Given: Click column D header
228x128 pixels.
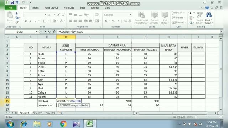Looking at the screenshot, I should [x=66, y=37].
